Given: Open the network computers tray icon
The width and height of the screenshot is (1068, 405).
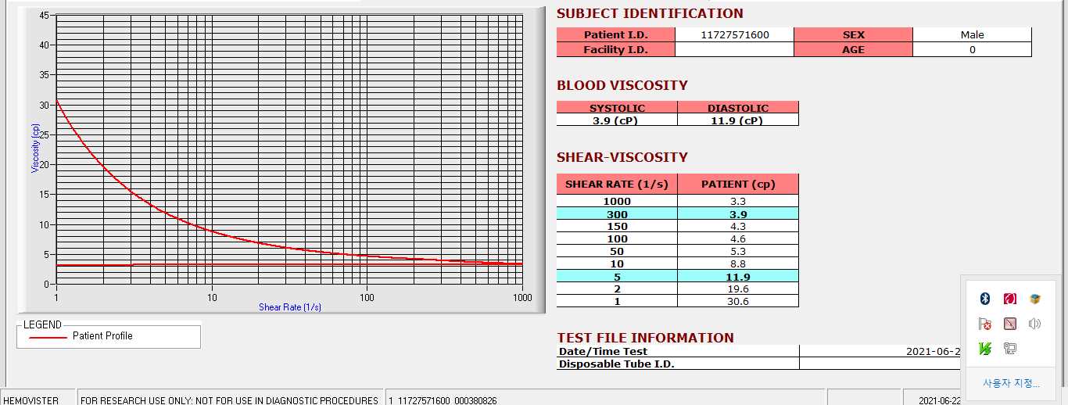Looking at the screenshot, I should [x=1010, y=349].
